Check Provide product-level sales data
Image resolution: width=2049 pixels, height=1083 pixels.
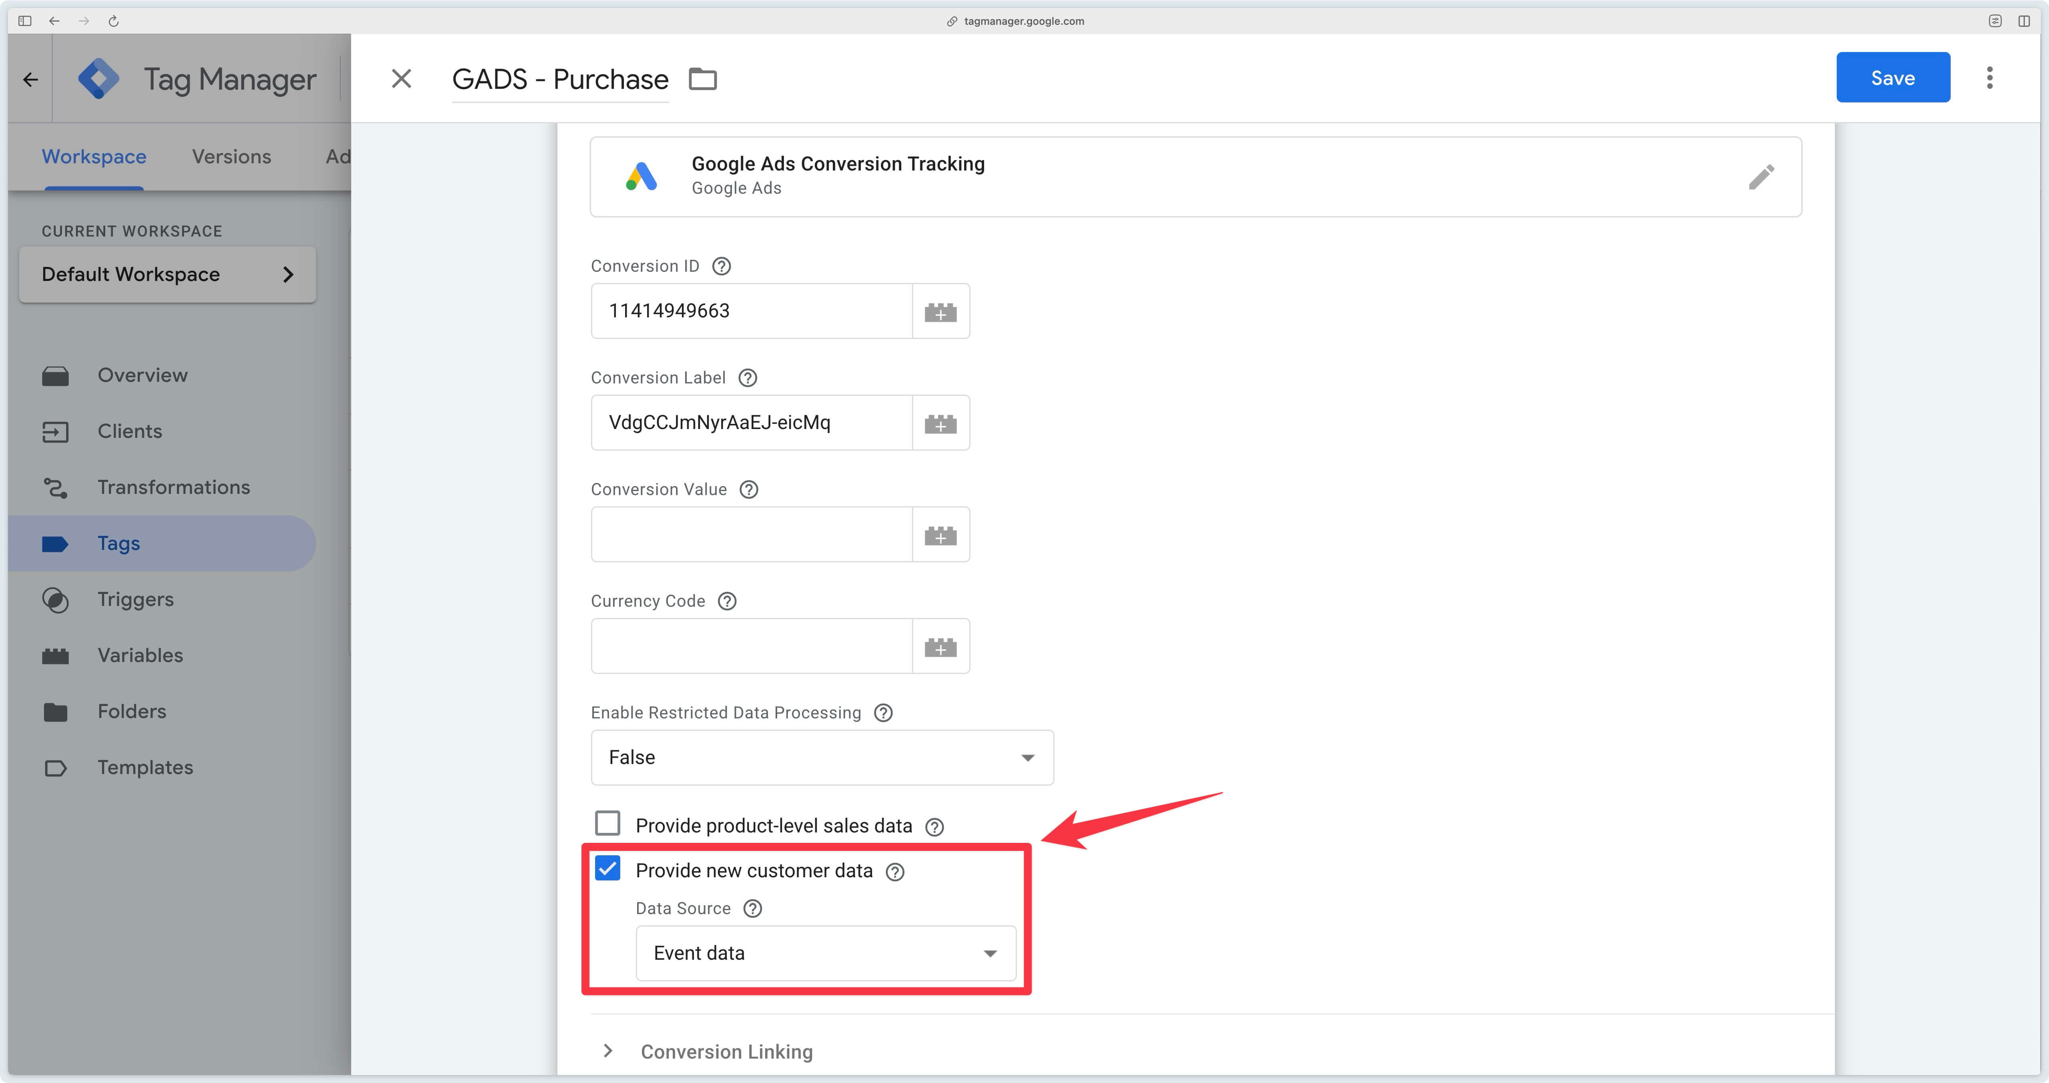pos(608,823)
